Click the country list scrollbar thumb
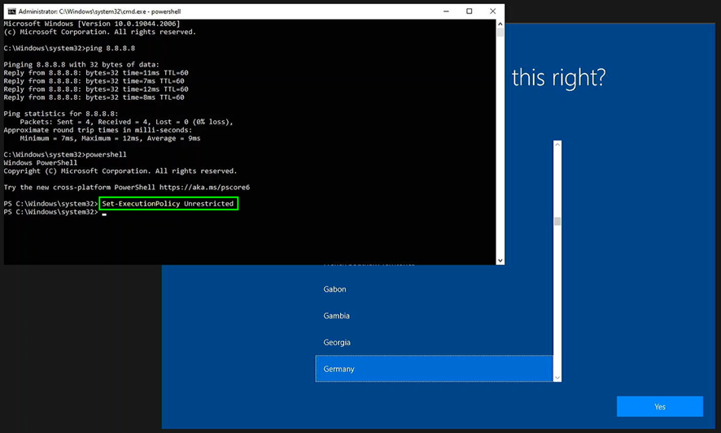Screen dimensions: 721x433 point(557,221)
